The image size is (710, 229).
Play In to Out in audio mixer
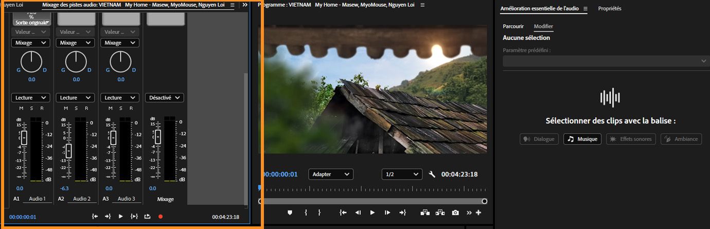pyautogui.click(x=134, y=217)
